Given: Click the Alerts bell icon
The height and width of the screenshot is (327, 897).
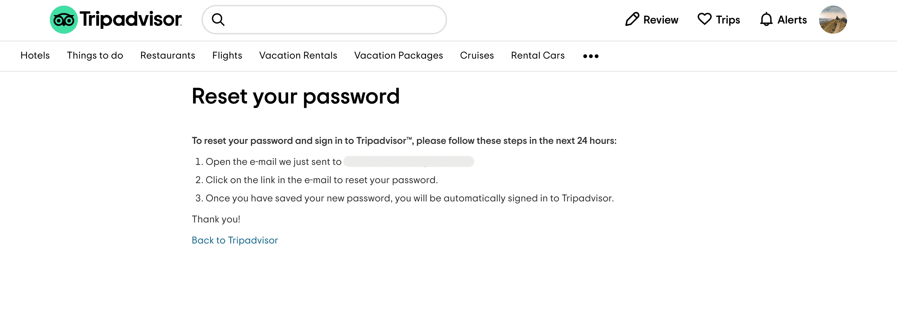Looking at the screenshot, I should pyautogui.click(x=766, y=19).
